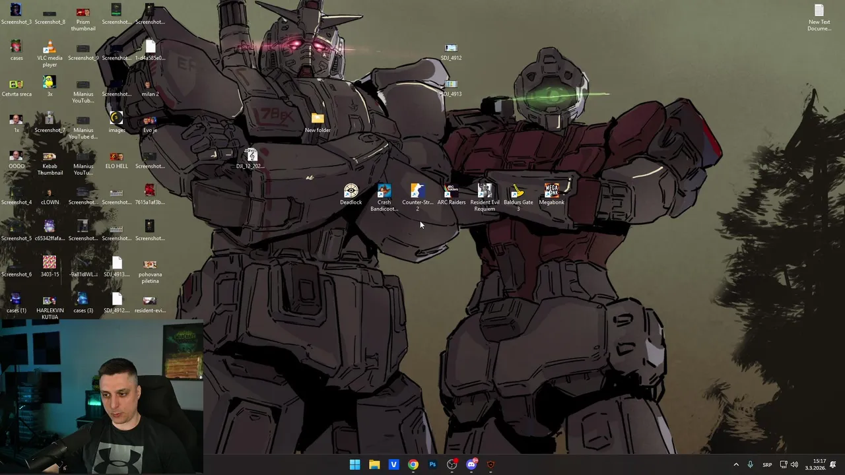Select the HARLEKVIN KUTIJA file

pos(50,307)
